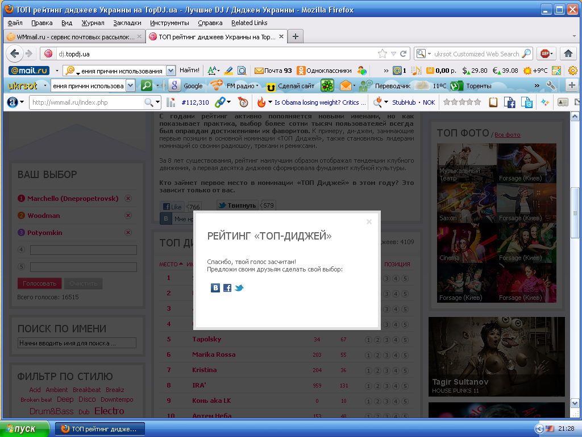
Task: Expand the ukrsot search box dropdown
Action: 130,86
